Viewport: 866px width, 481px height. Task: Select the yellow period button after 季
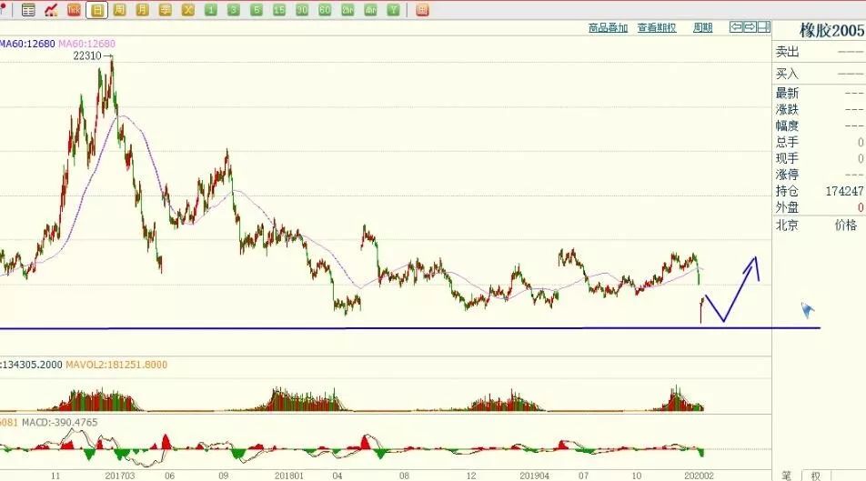tap(187, 9)
